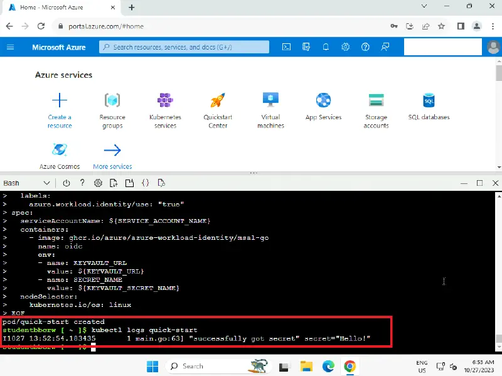Open portal Settings gear in header
This screenshot has width=502, height=376.
click(345, 47)
